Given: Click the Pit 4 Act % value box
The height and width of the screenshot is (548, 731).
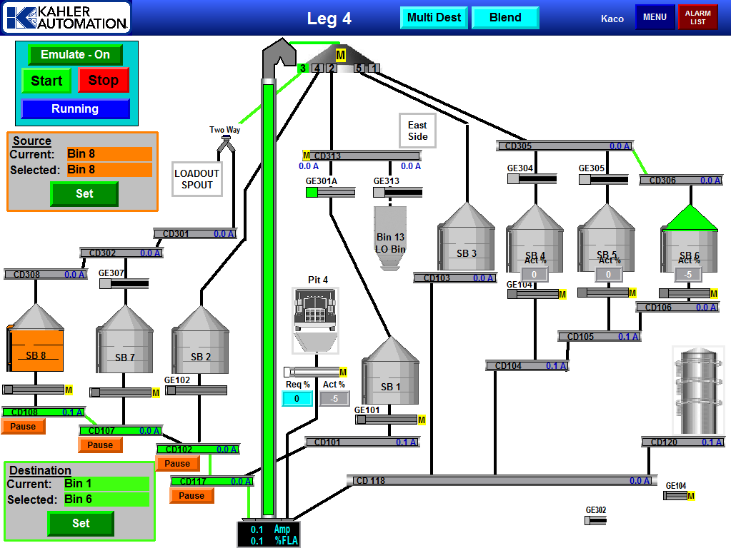Looking at the screenshot, I should (334, 399).
